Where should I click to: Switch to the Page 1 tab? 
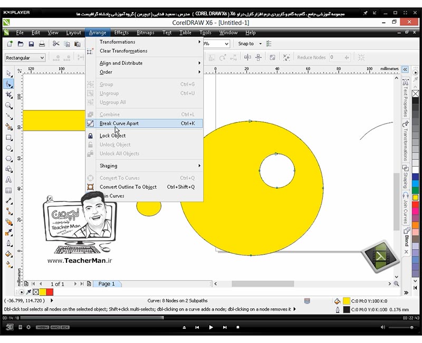coord(107,284)
